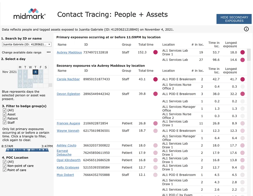Open the three-dot date range options
The image size is (253, 196).
pos(49,52)
